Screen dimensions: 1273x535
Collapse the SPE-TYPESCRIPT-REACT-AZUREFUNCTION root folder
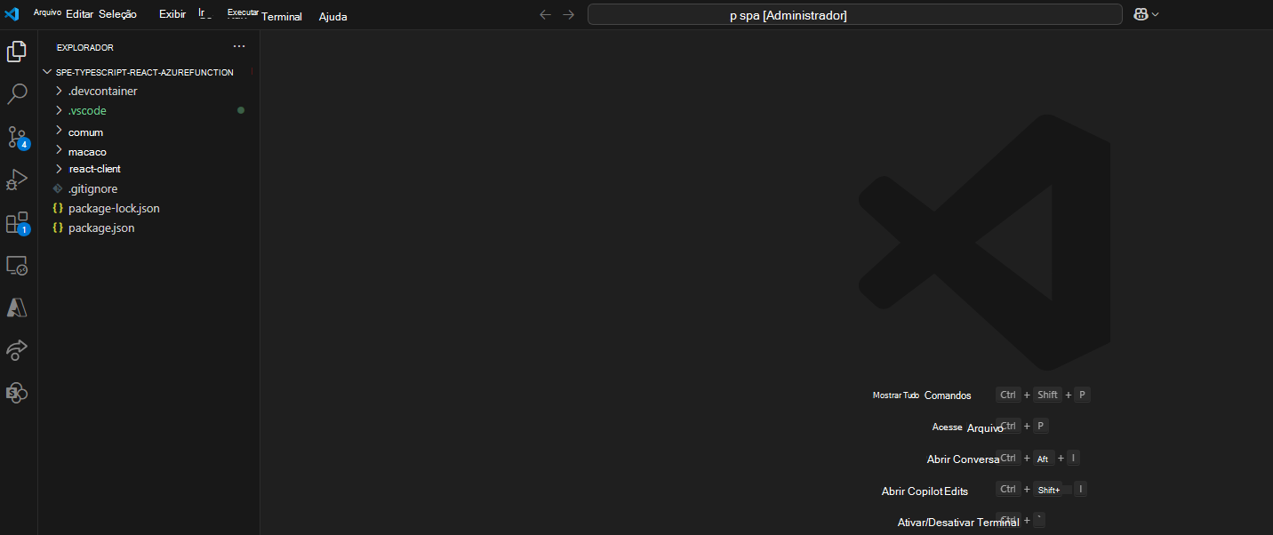pyautogui.click(x=47, y=72)
